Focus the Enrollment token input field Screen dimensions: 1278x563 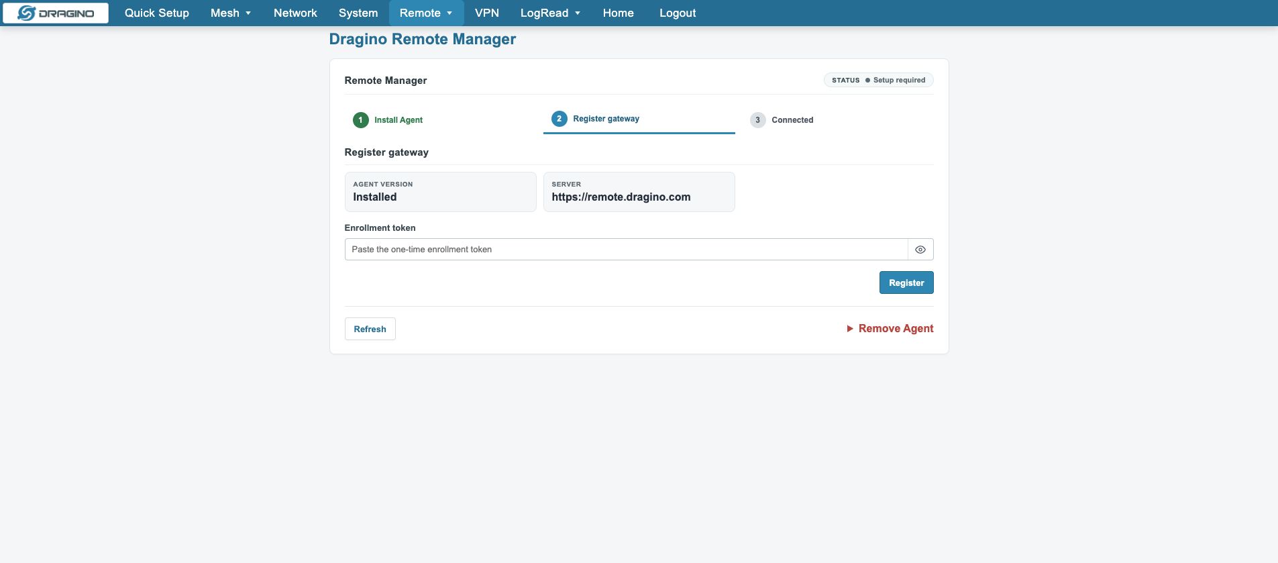[626, 250]
